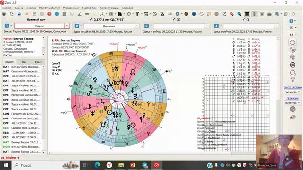Click the blue gear toolbar icon
Image resolution: width=303 pixels, height=170 pixels.
178,14
